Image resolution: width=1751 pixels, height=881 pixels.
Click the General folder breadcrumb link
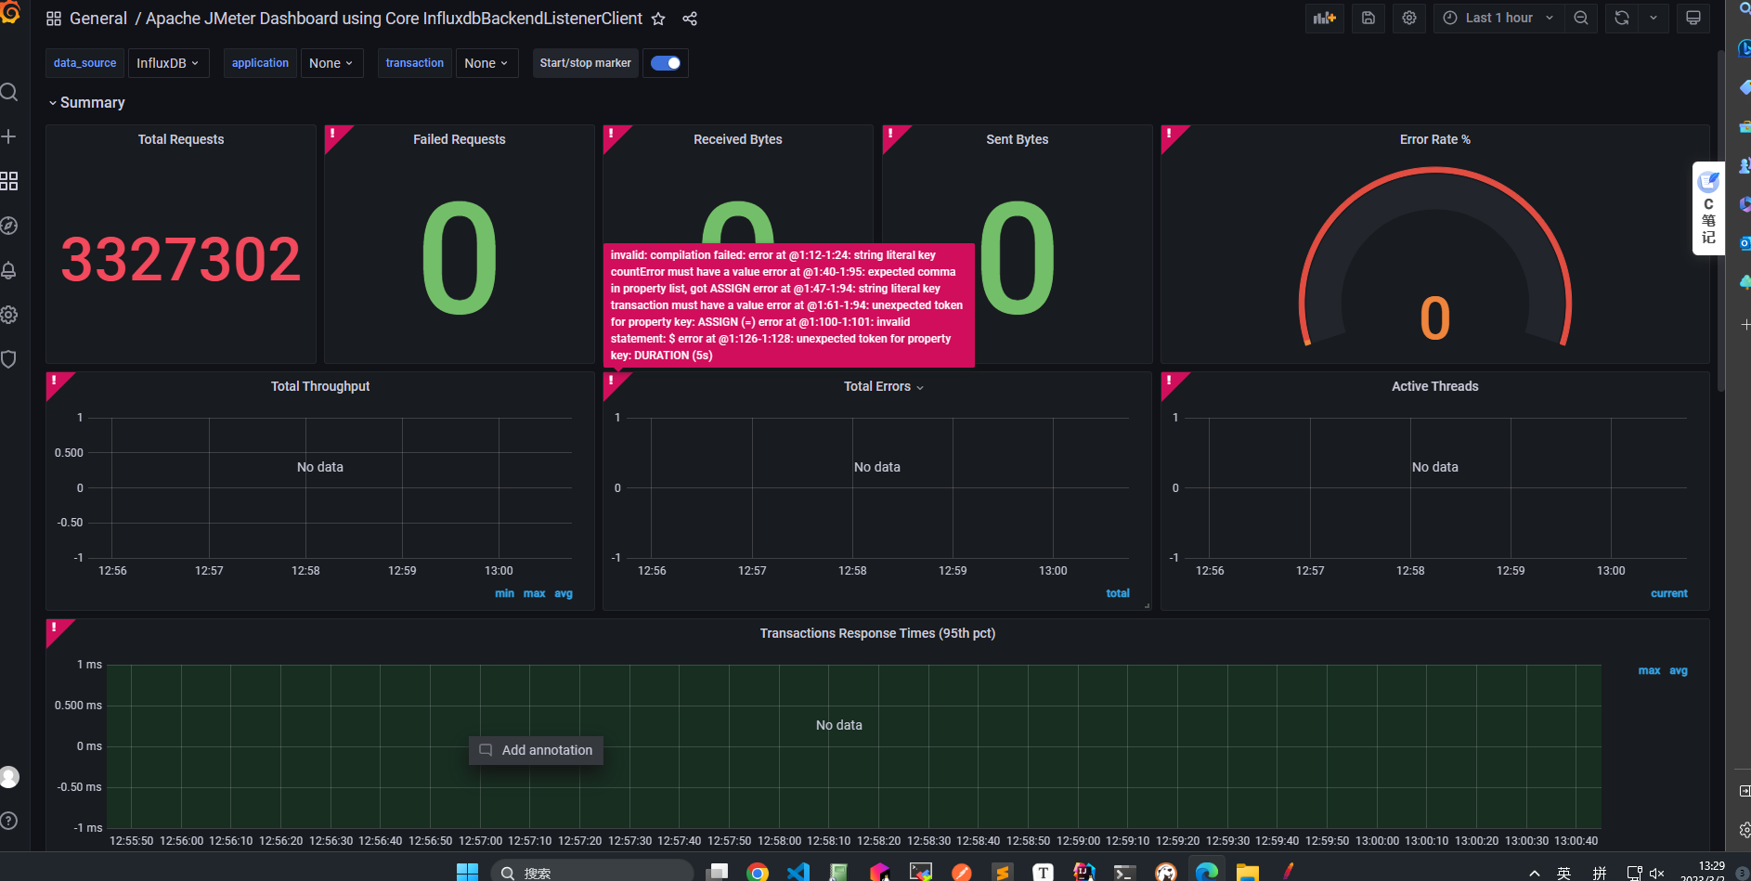tap(98, 19)
